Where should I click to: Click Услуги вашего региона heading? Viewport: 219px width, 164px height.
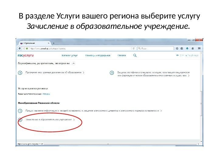tap(33, 88)
